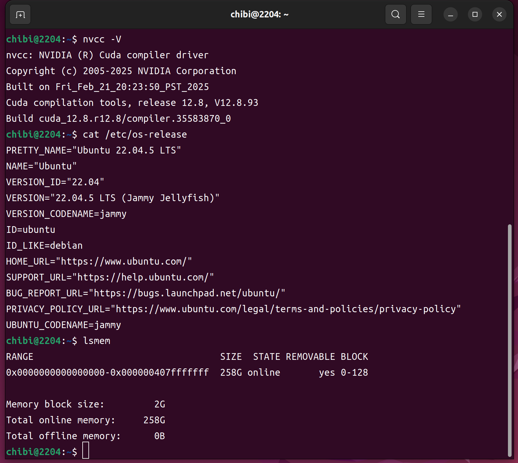Image resolution: width=518 pixels, height=463 pixels.
Task: Minimize the terminal window
Action: pos(450,15)
